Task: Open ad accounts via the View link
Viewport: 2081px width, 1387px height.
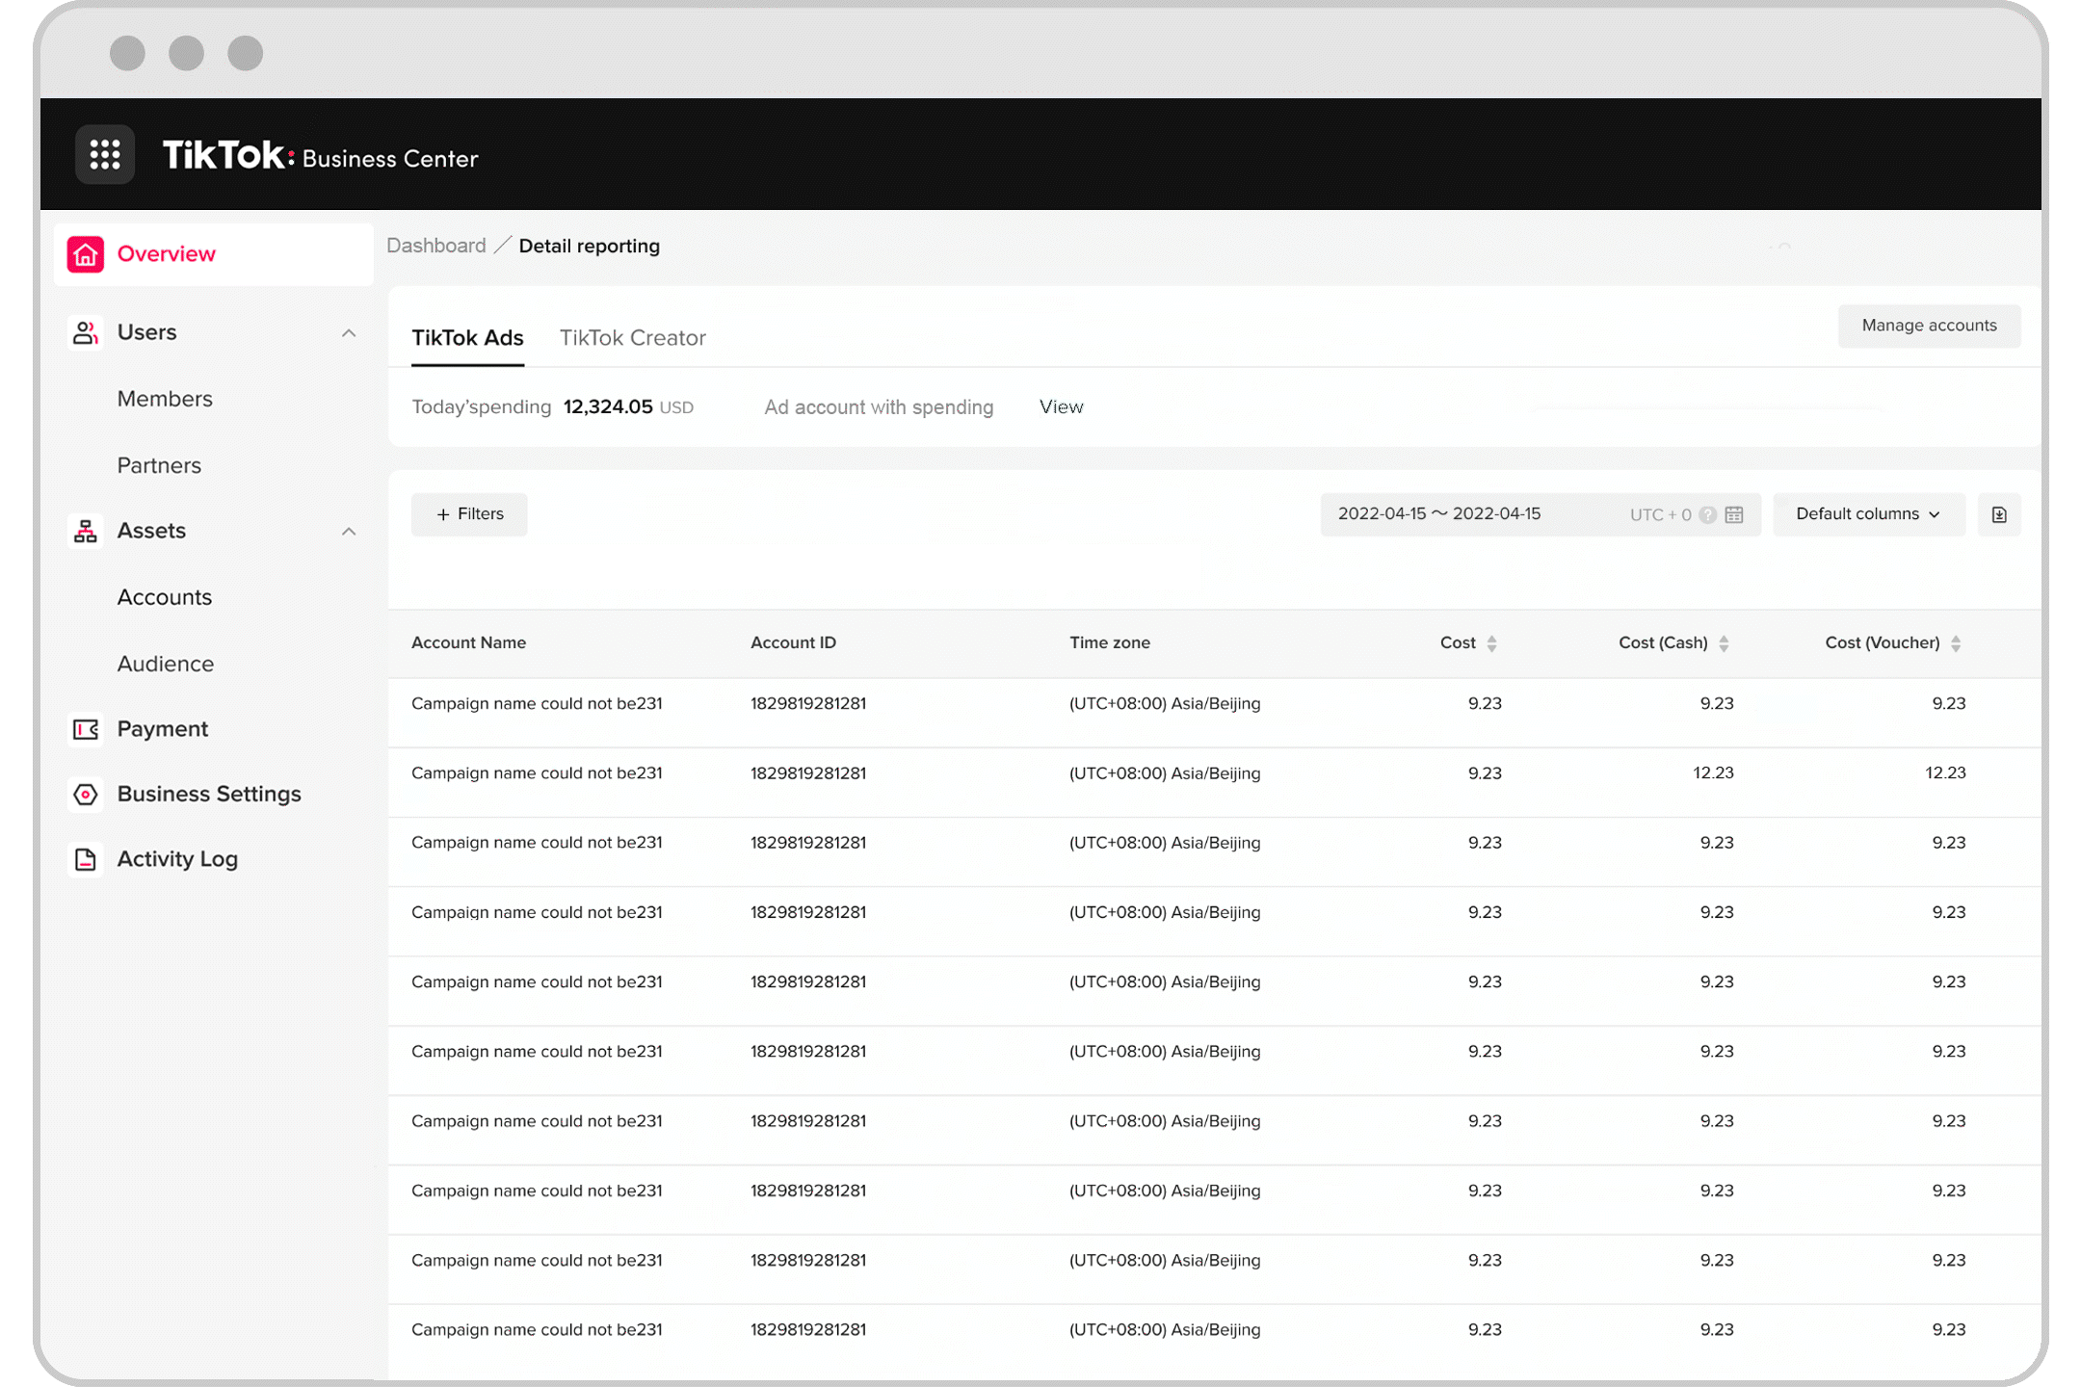Action: [1061, 406]
